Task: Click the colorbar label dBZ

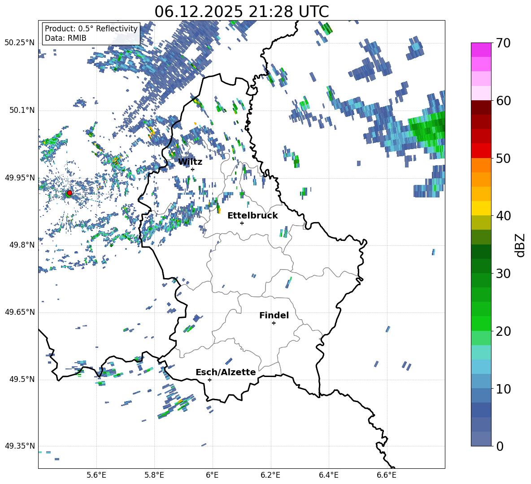Action: tap(521, 245)
